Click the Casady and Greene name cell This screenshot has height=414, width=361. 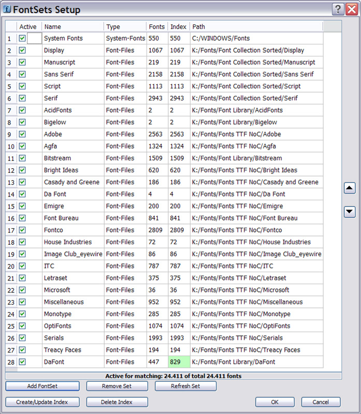pos(73,182)
